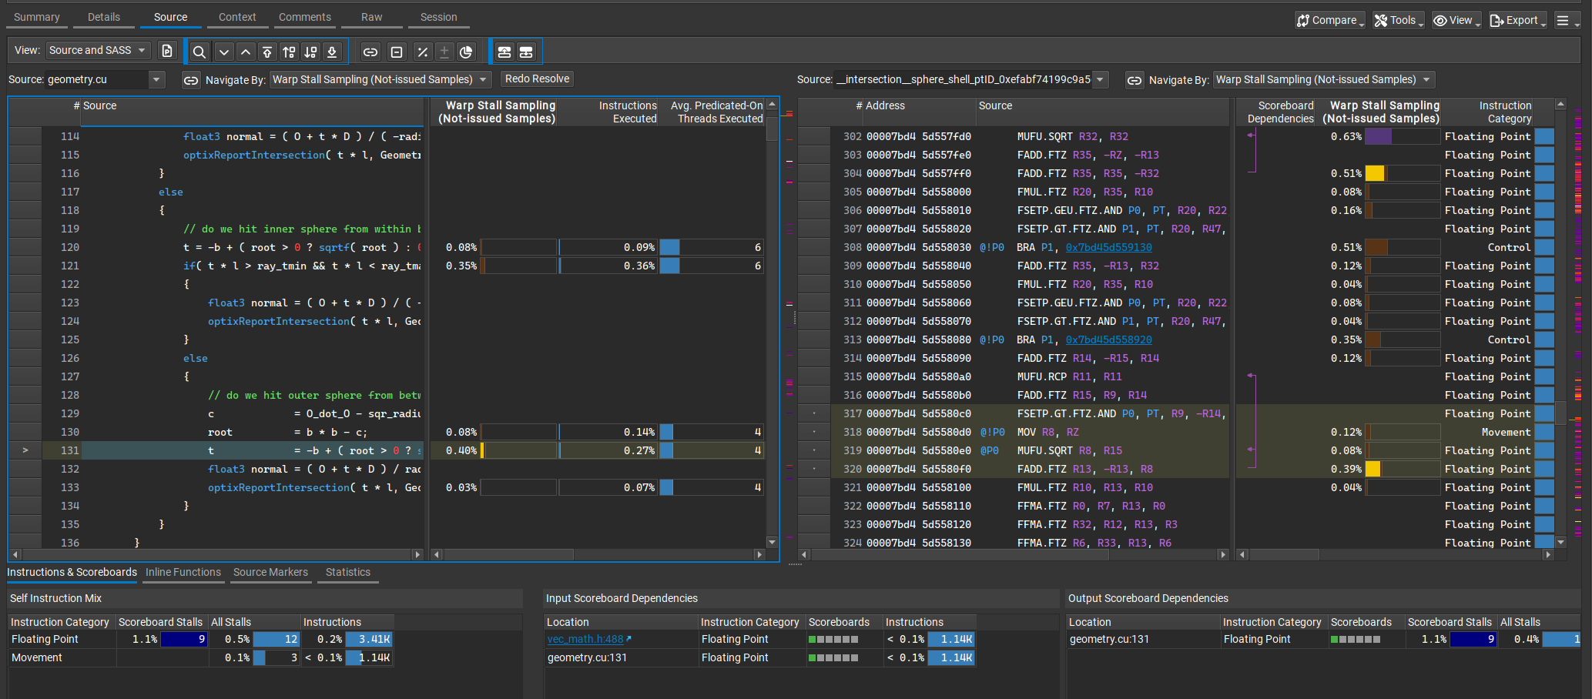Click the collapse-all minus icon in the toolbar
Screen dimensions: 1592x699
pos(396,51)
